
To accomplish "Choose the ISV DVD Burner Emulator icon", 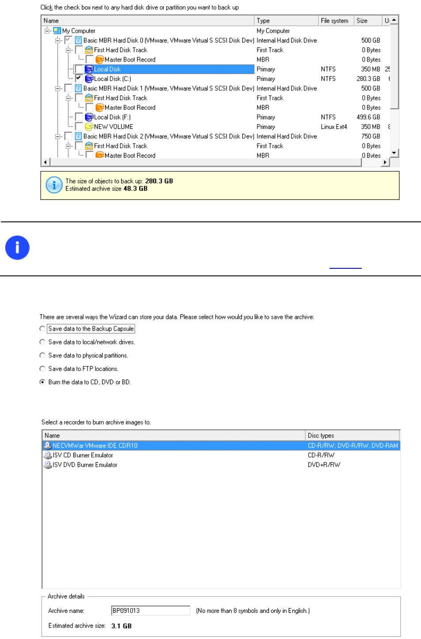I will (48, 465).
